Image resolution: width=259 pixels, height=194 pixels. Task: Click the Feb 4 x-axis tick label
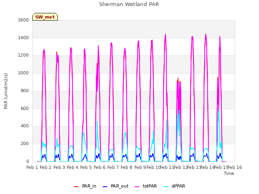point(73,167)
